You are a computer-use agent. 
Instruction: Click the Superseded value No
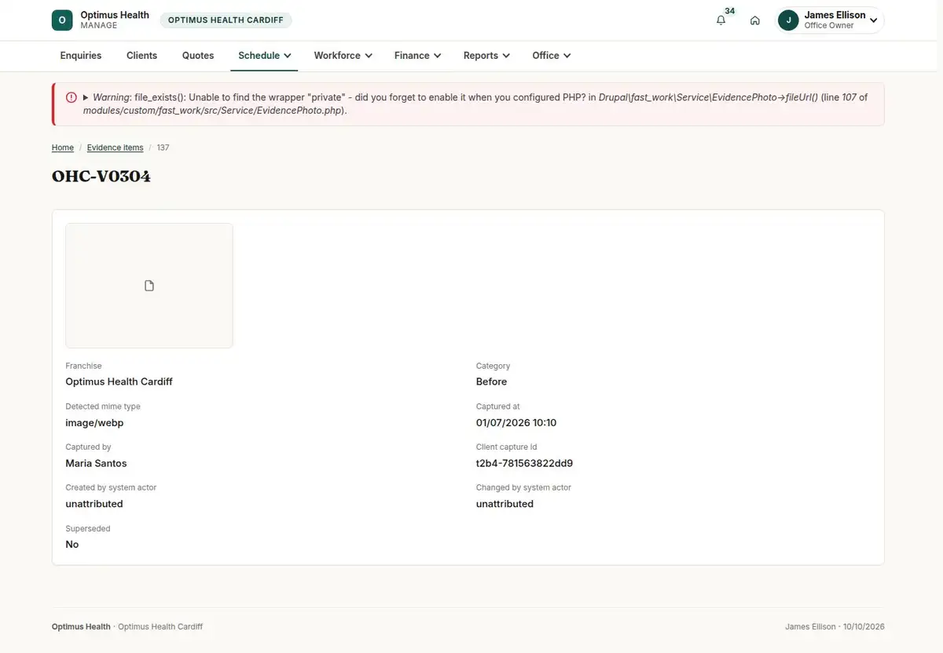point(72,545)
